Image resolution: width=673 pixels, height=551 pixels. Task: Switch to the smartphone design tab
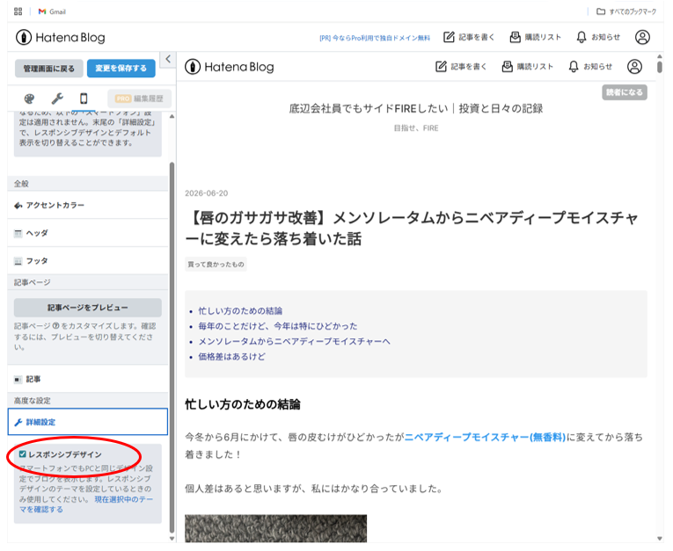tap(84, 98)
